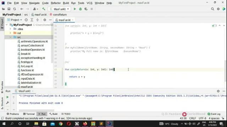
Task: Toggle the Project sidebar tab
Action: click(2, 24)
